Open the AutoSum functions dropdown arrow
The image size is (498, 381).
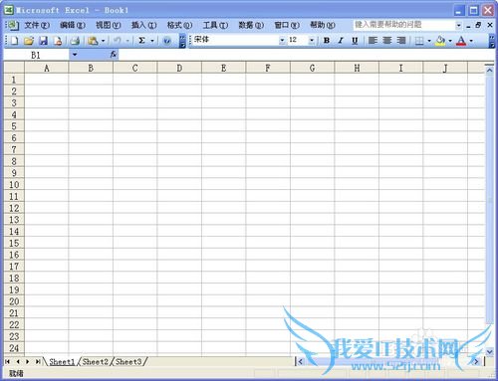coord(152,41)
